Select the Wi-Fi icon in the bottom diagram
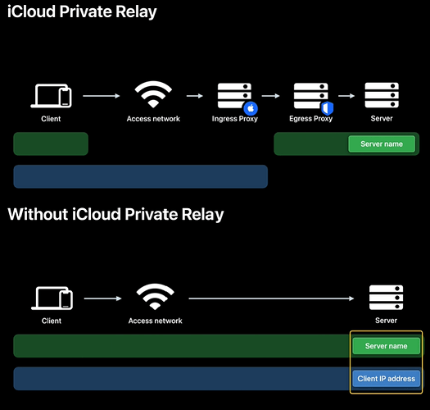Viewport: 430px width, 410px height. [x=156, y=297]
